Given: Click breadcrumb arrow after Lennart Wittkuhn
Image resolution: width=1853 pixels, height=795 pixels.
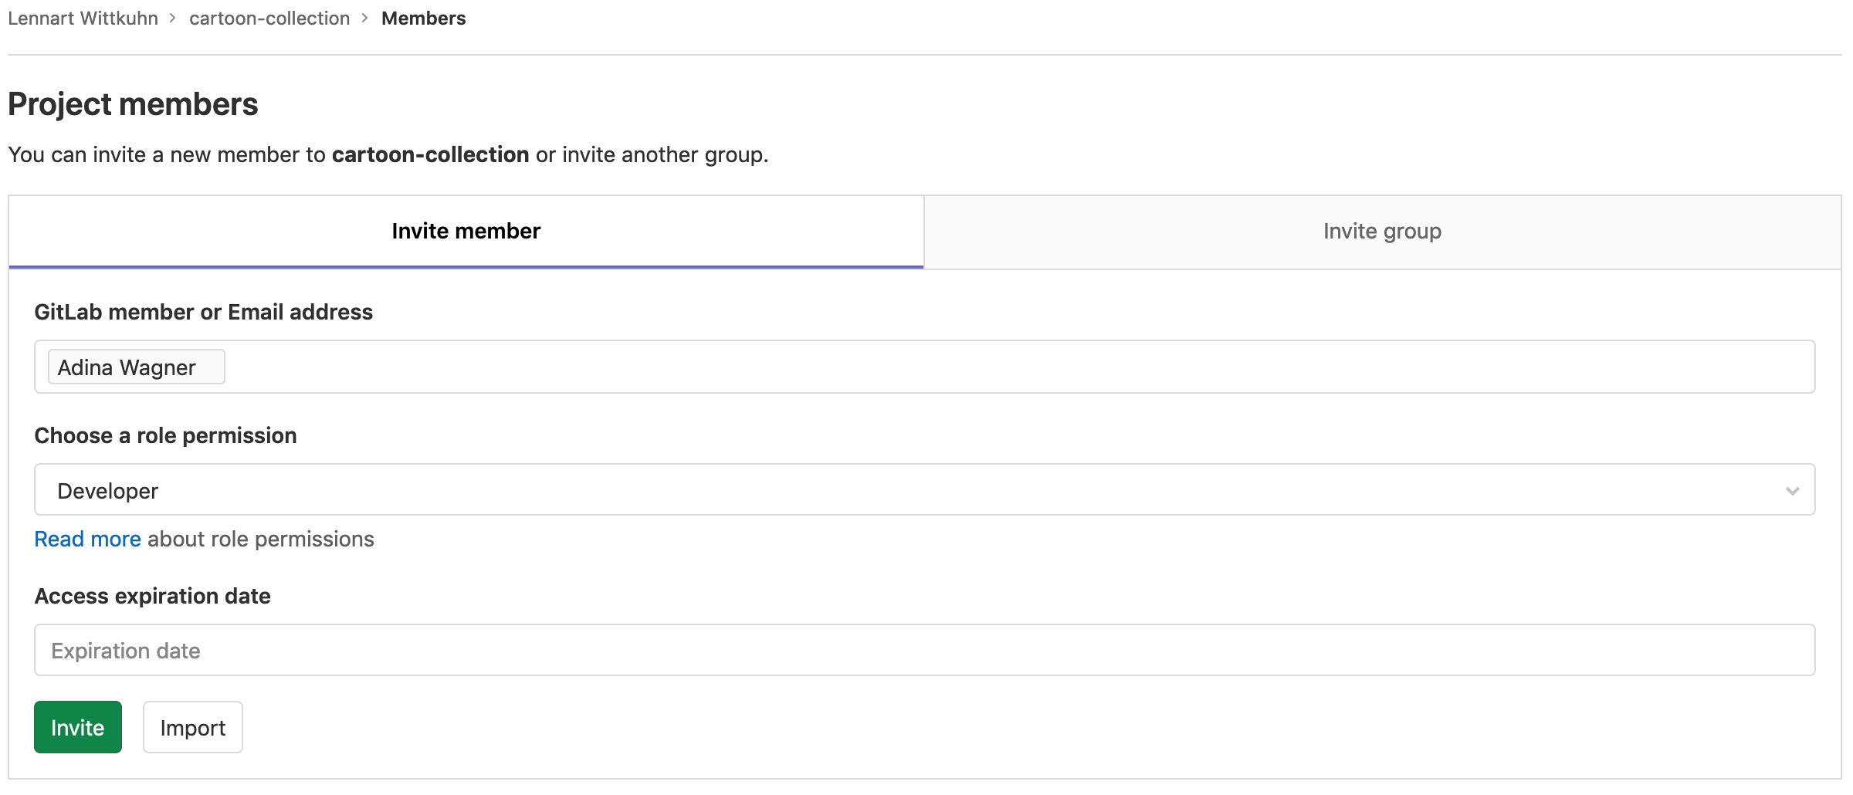Looking at the screenshot, I should (174, 19).
